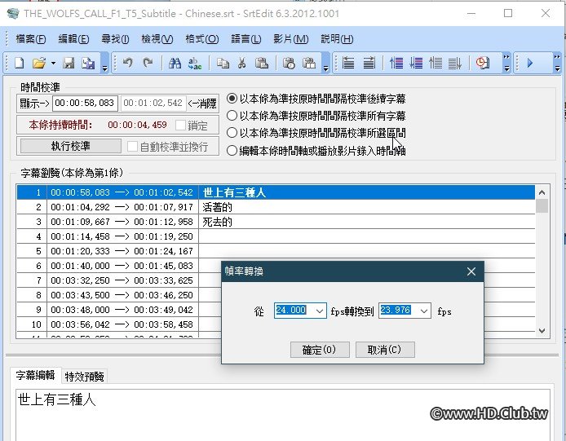This screenshot has width=566, height=441.
Task: Select subtitle row 2 活著的
Action: pos(276,207)
